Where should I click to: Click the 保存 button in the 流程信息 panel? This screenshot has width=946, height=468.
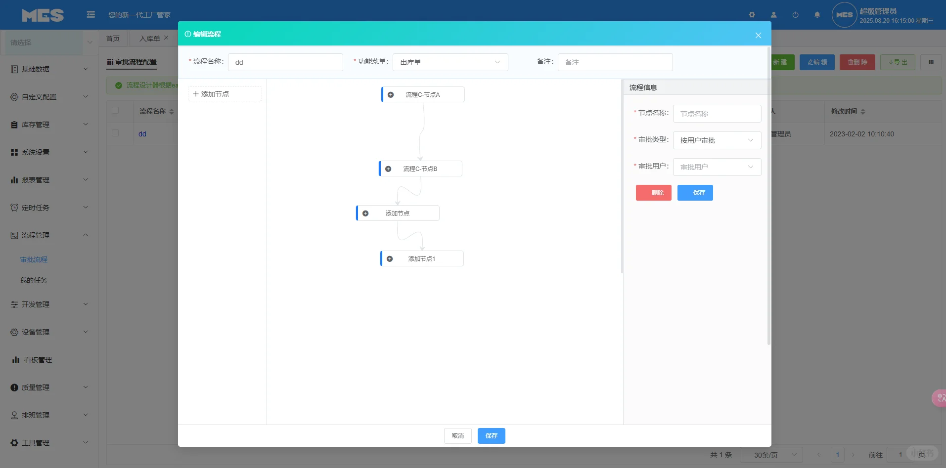695,193
